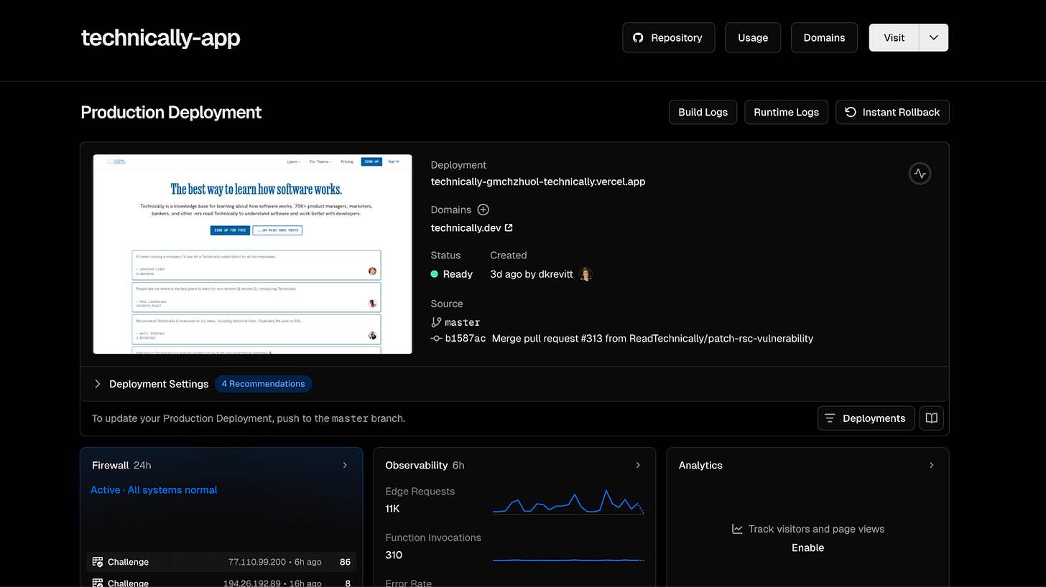Open the Deployments list

point(866,418)
